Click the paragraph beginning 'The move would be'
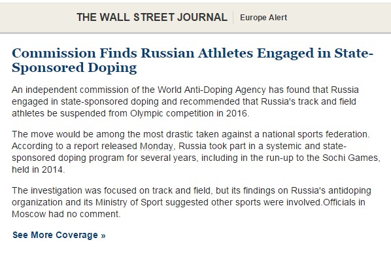 (x=195, y=152)
